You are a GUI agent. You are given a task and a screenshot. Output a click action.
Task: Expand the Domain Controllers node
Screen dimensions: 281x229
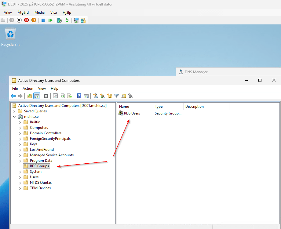[x=20, y=133]
